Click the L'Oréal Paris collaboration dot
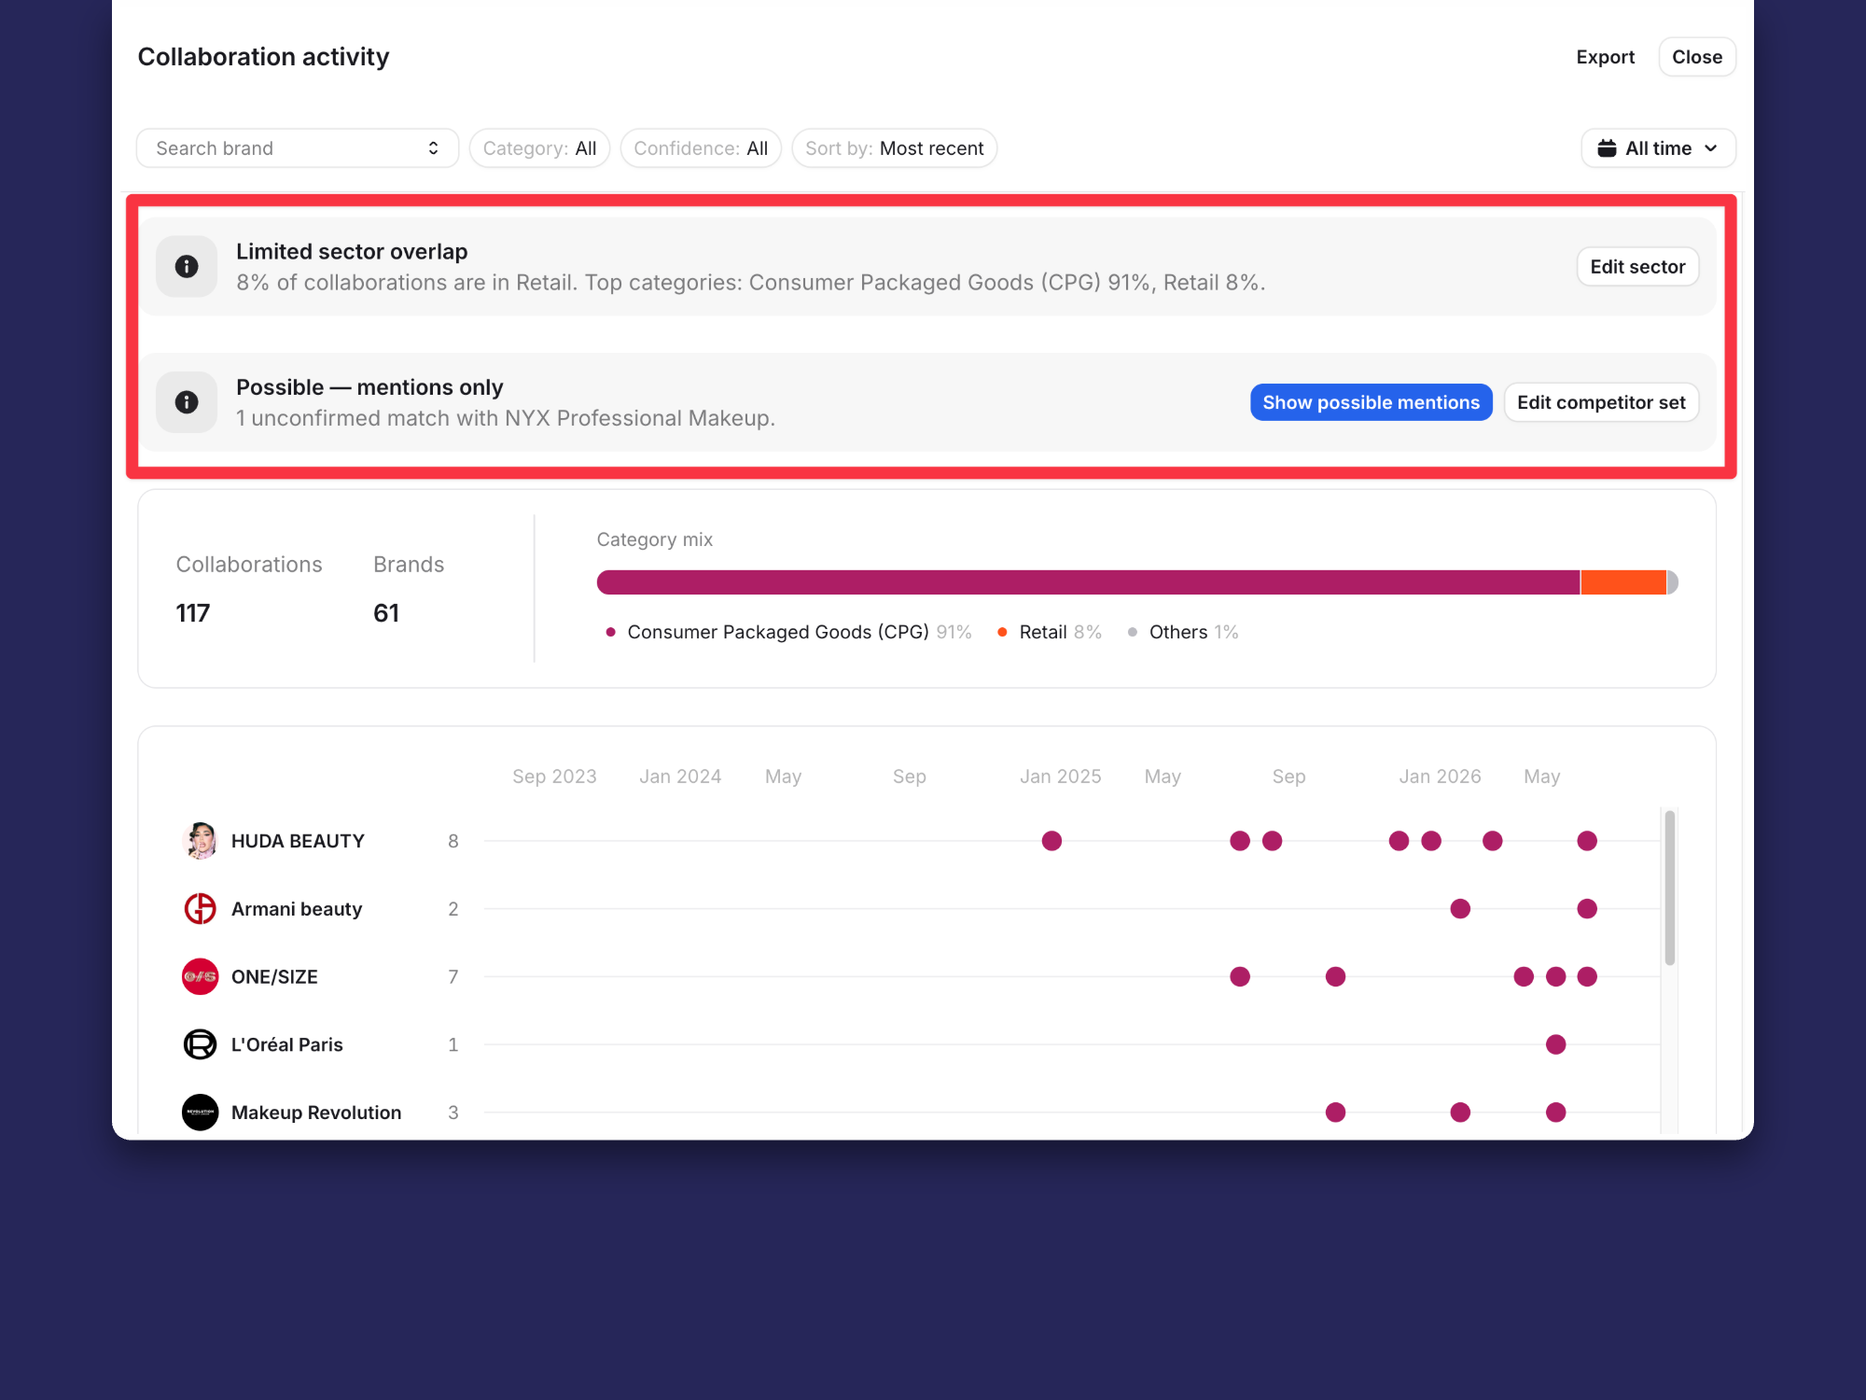Screen dimensions: 1866x1400 click(x=1555, y=1044)
